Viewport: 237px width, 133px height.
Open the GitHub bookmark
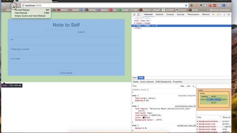pos(90,10)
